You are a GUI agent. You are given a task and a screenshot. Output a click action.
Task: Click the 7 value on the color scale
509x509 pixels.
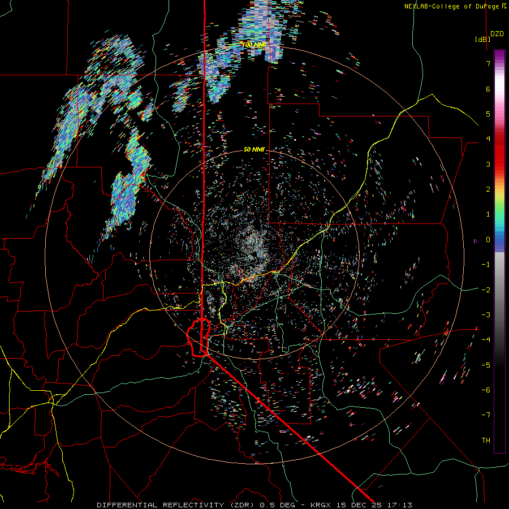pyautogui.click(x=488, y=63)
